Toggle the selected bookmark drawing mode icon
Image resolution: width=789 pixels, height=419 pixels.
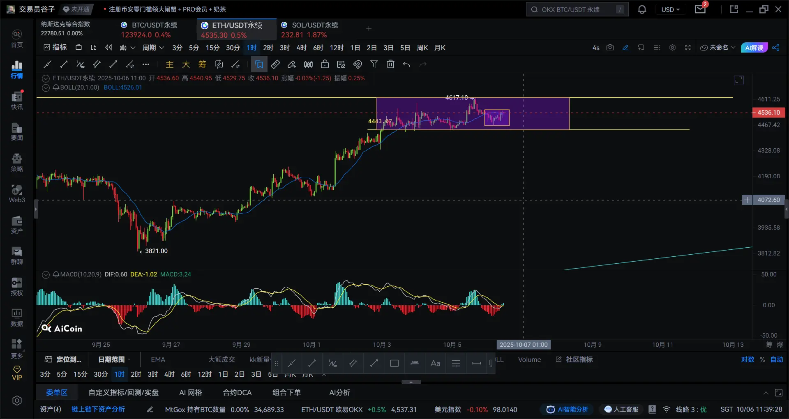[x=259, y=64]
